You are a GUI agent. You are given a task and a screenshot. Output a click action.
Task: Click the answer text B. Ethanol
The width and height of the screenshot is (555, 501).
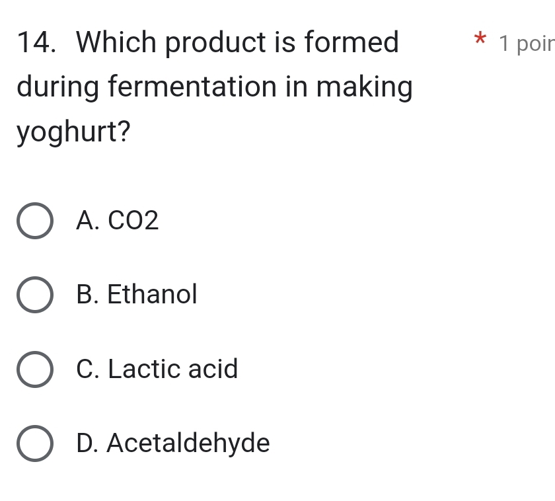point(137,295)
